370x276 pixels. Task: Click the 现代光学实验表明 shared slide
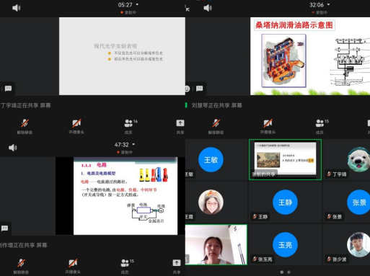pos(122,56)
